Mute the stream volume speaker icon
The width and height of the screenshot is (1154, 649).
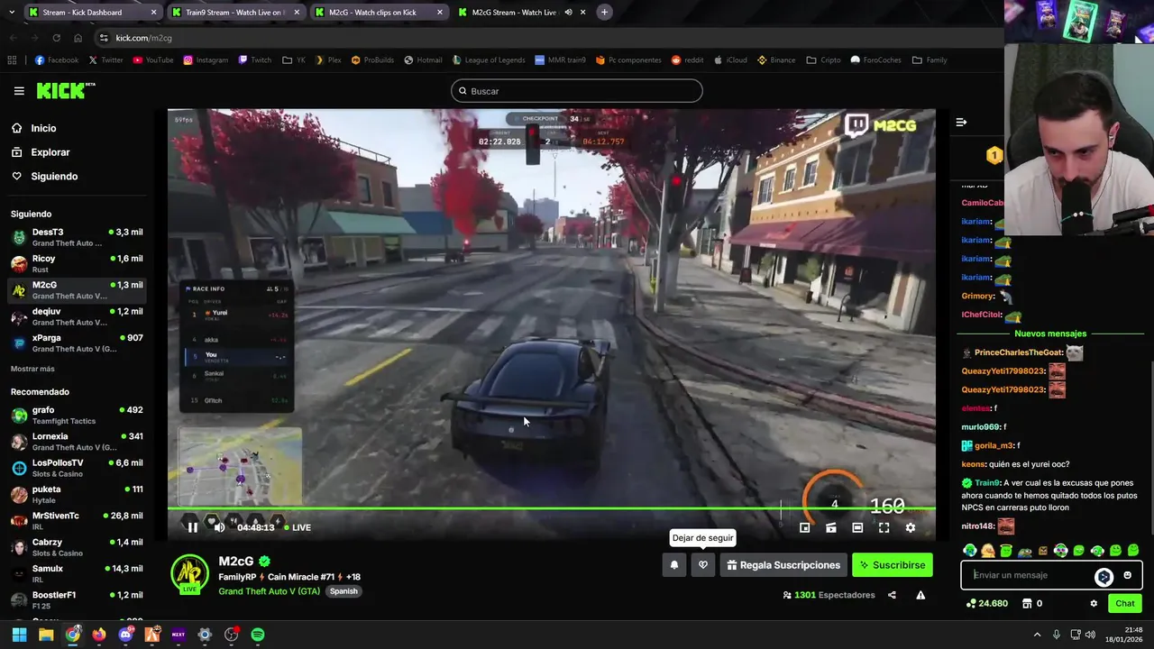tap(219, 527)
